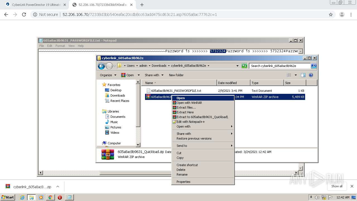Click the search magnifier icon in Explorer
357x201 pixels.
(314, 66)
